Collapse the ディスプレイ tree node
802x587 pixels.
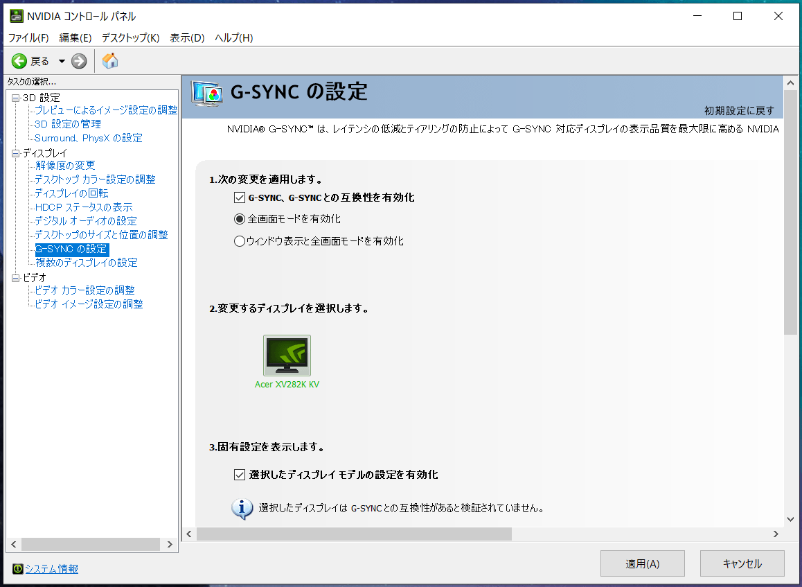click(x=16, y=153)
